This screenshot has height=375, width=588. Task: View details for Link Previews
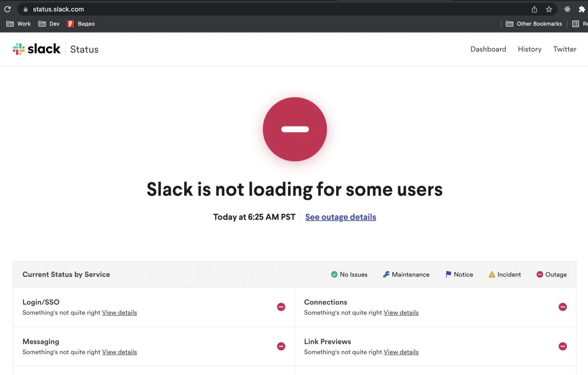tap(401, 352)
